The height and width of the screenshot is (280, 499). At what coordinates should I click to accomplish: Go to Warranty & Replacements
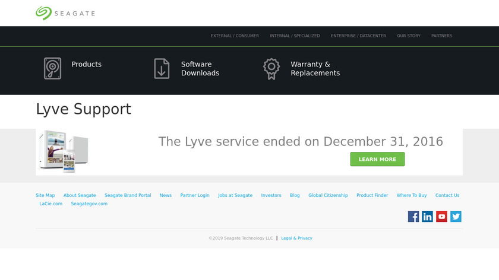(315, 69)
